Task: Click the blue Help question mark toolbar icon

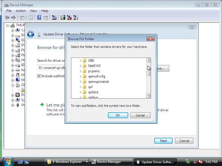Action: point(39,18)
